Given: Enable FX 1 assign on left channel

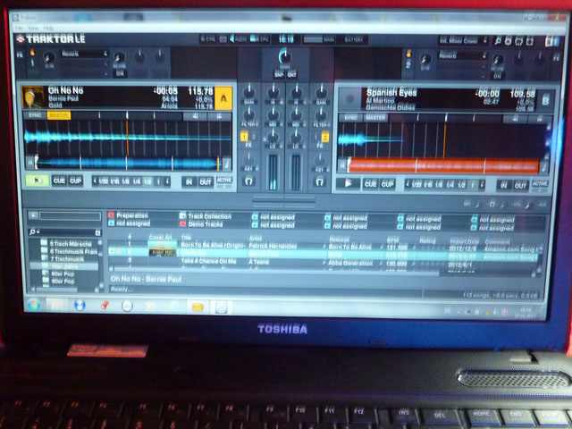Looking at the screenshot, I should tap(244, 137).
